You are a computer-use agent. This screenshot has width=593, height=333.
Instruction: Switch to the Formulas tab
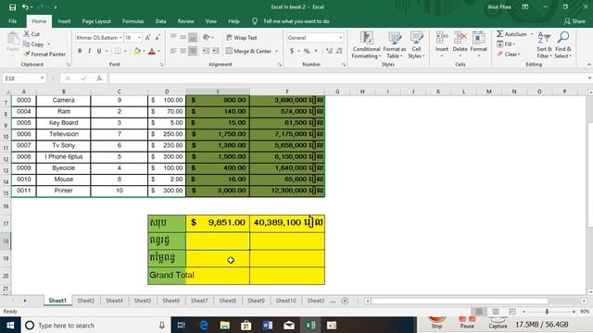(132, 21)
